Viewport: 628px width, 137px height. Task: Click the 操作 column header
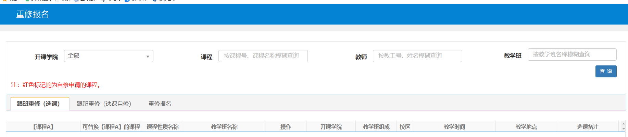pyautogui.click(x=286, y=127)
